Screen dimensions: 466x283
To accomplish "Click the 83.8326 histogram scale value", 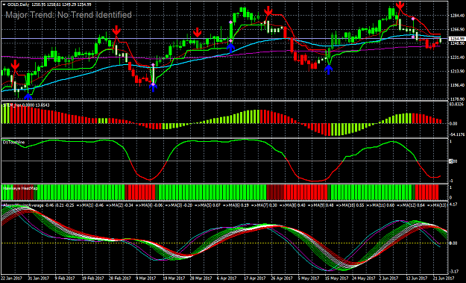I will tap(457, 104).
